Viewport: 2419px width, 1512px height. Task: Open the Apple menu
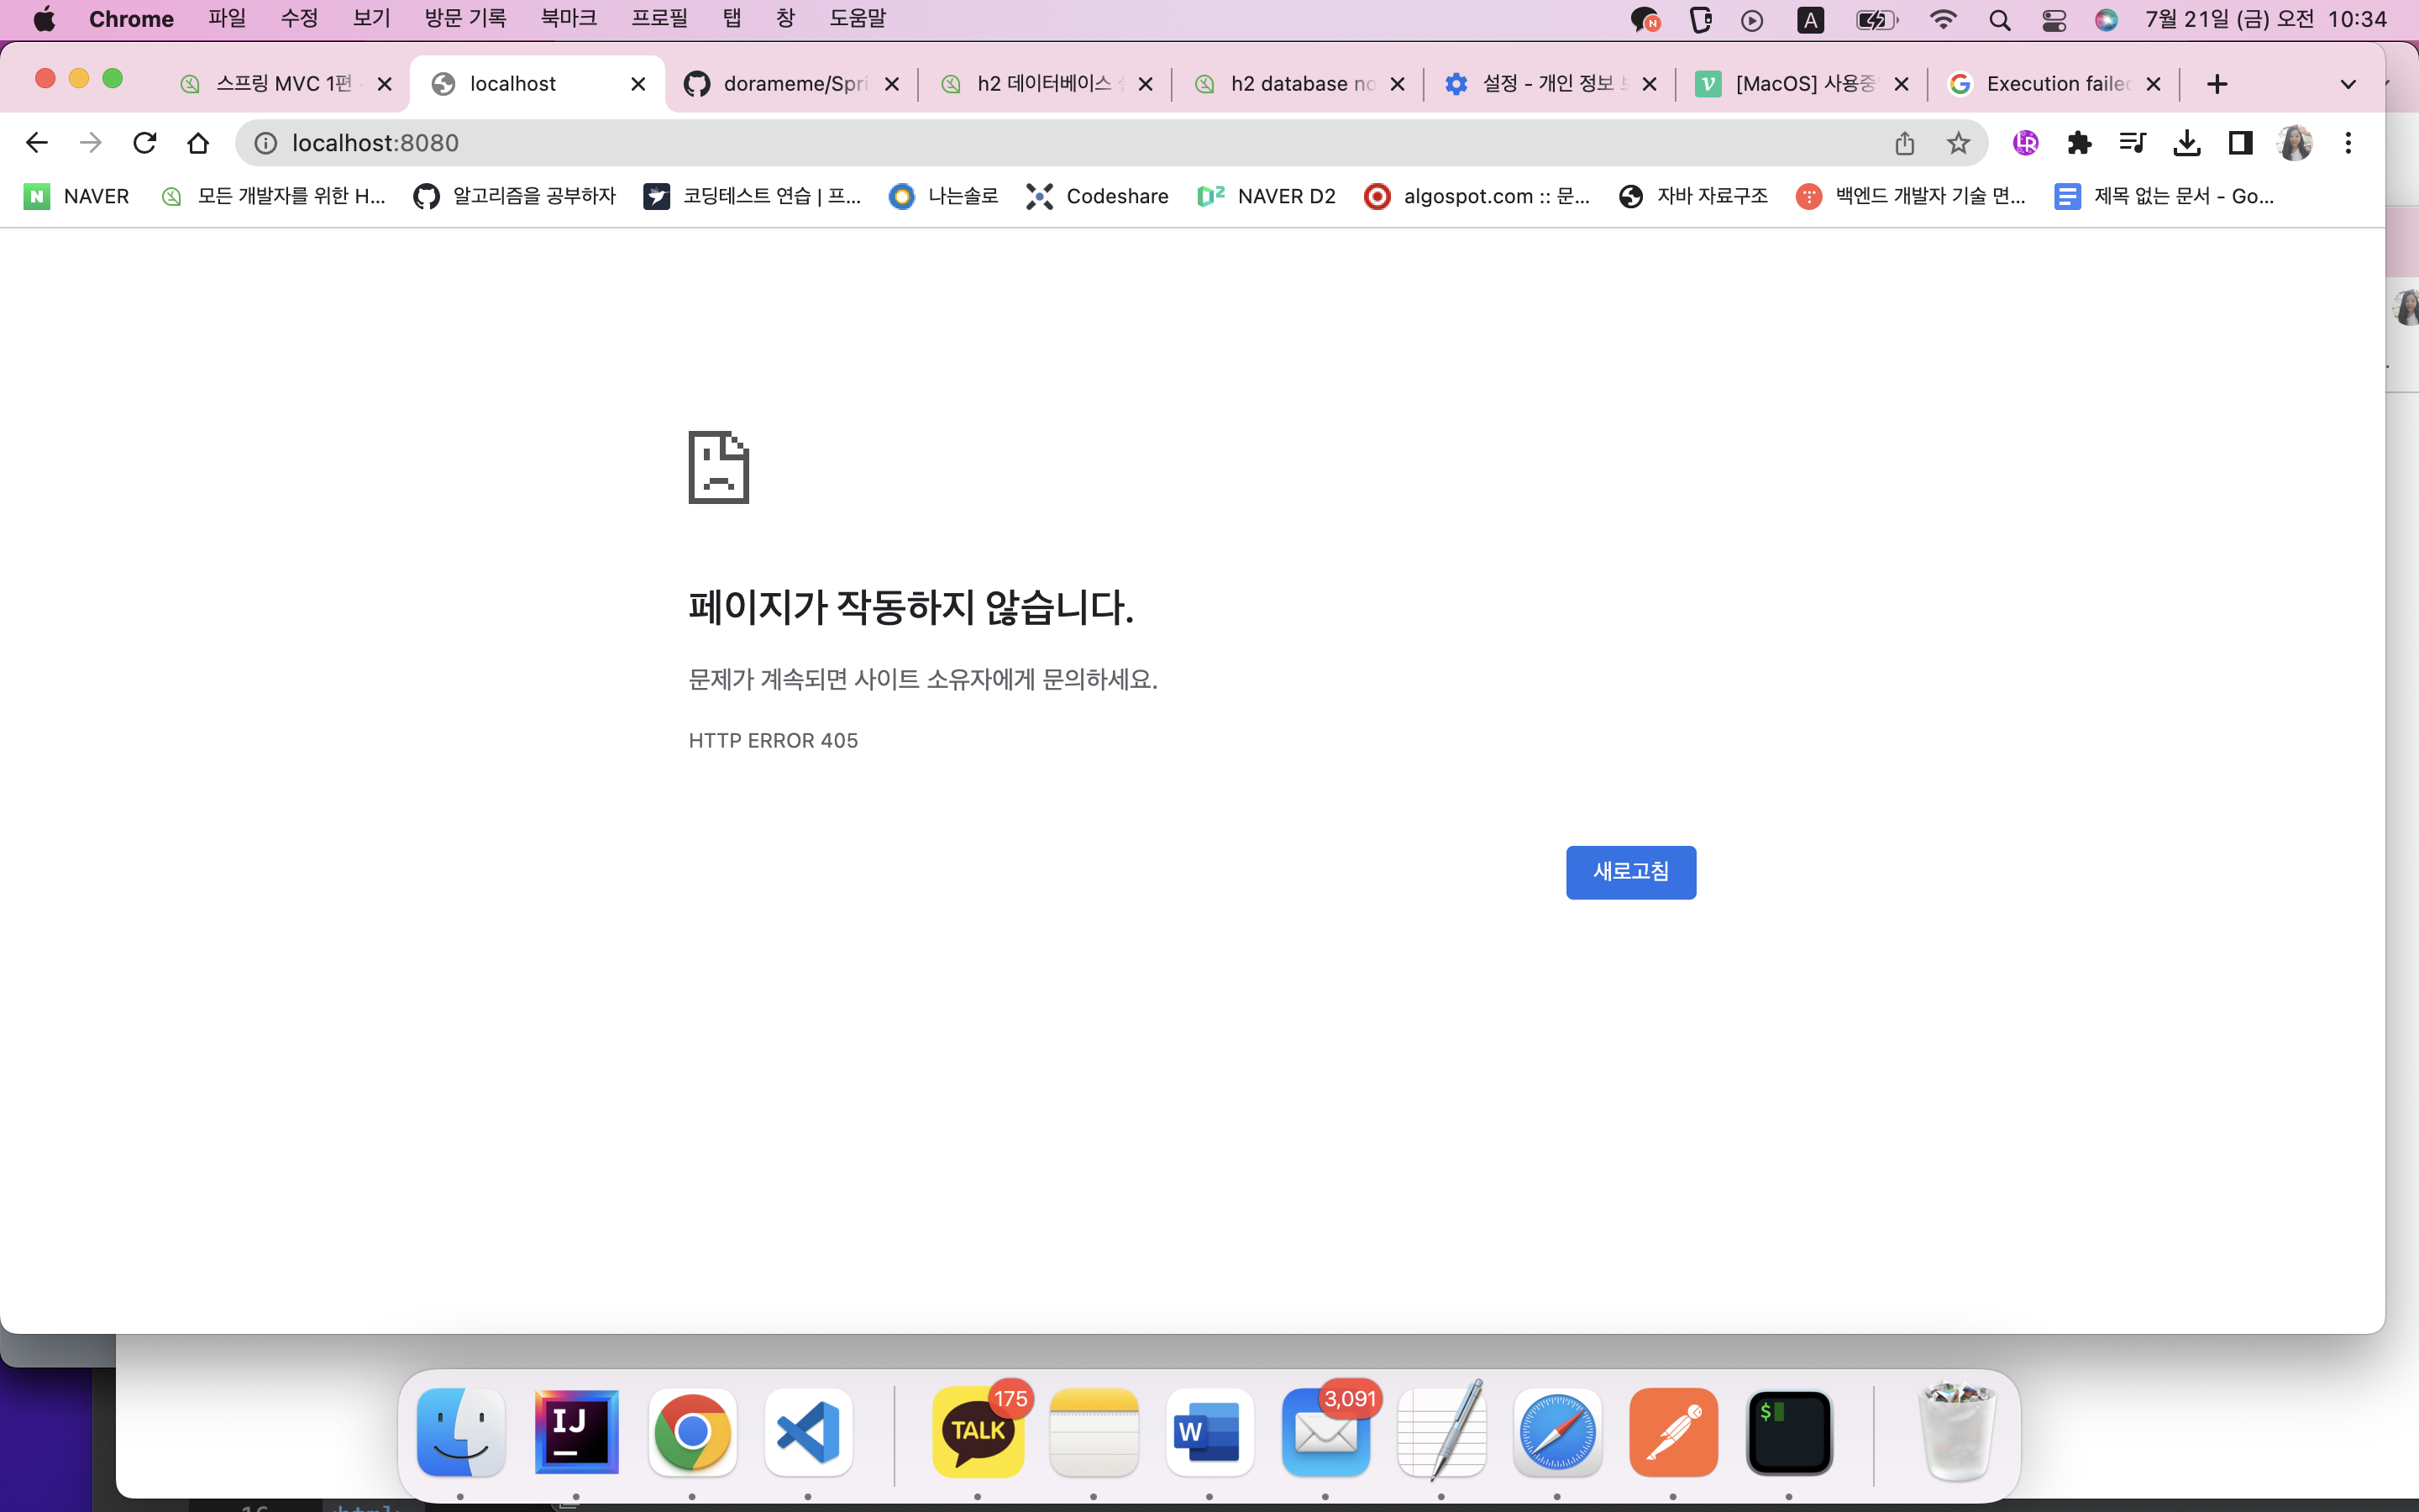click(x=44, y=19)
